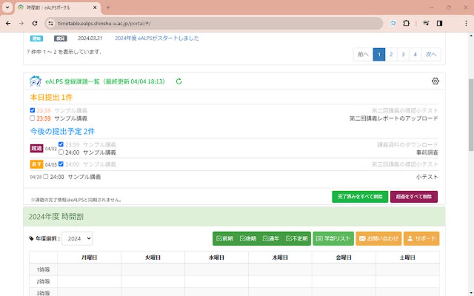The image size is (474, 296).
Task: Click the page vertical scrollbar thumb
Action: point(471,115)
